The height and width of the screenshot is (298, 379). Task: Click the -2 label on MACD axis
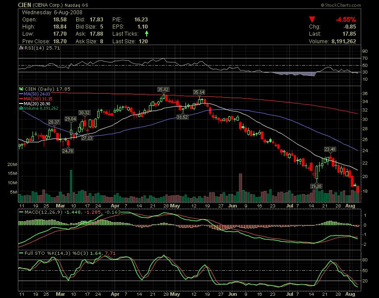(365, 244)
